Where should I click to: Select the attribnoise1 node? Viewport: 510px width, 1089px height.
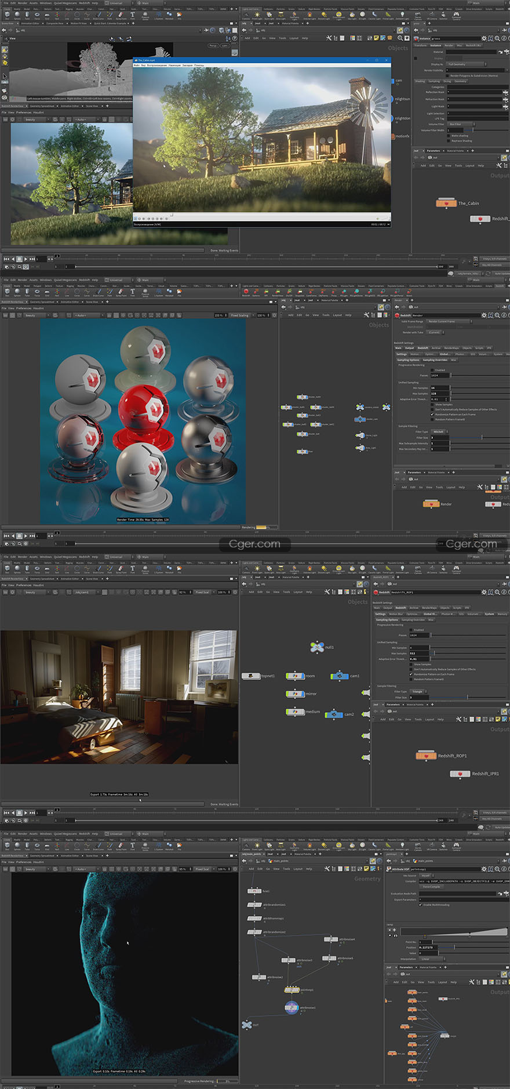292,1008
